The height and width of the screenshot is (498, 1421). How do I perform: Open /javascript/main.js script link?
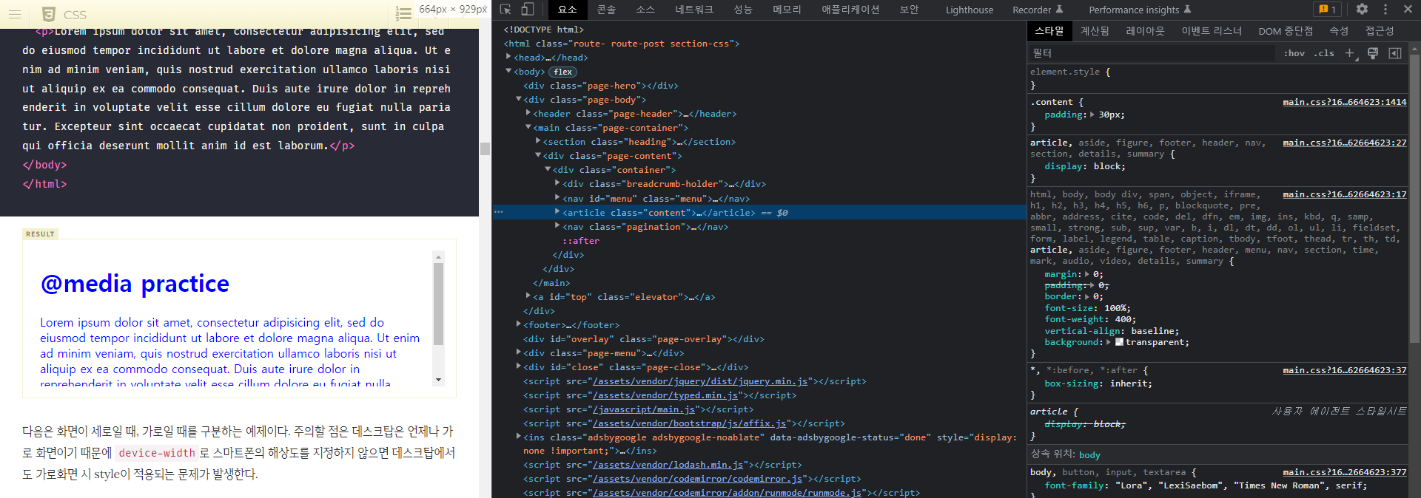coord(644,409)
